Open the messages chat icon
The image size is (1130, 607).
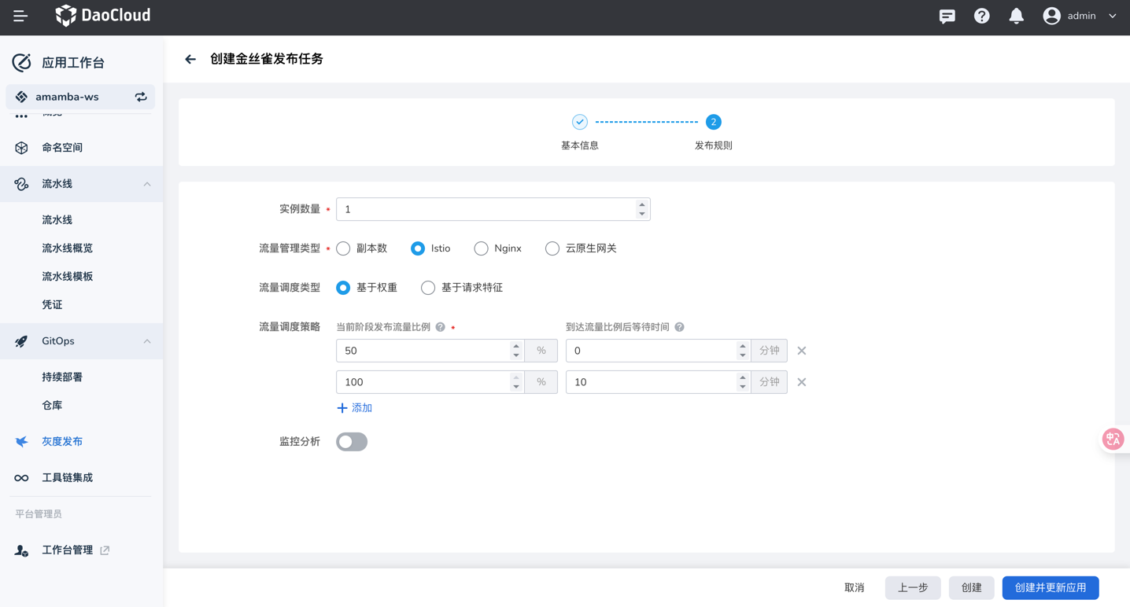click(947, 16)
